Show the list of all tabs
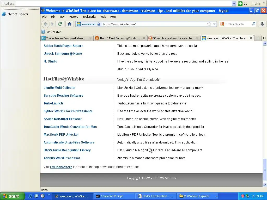This screenshot has width=267, height=200. pos(264,38)
